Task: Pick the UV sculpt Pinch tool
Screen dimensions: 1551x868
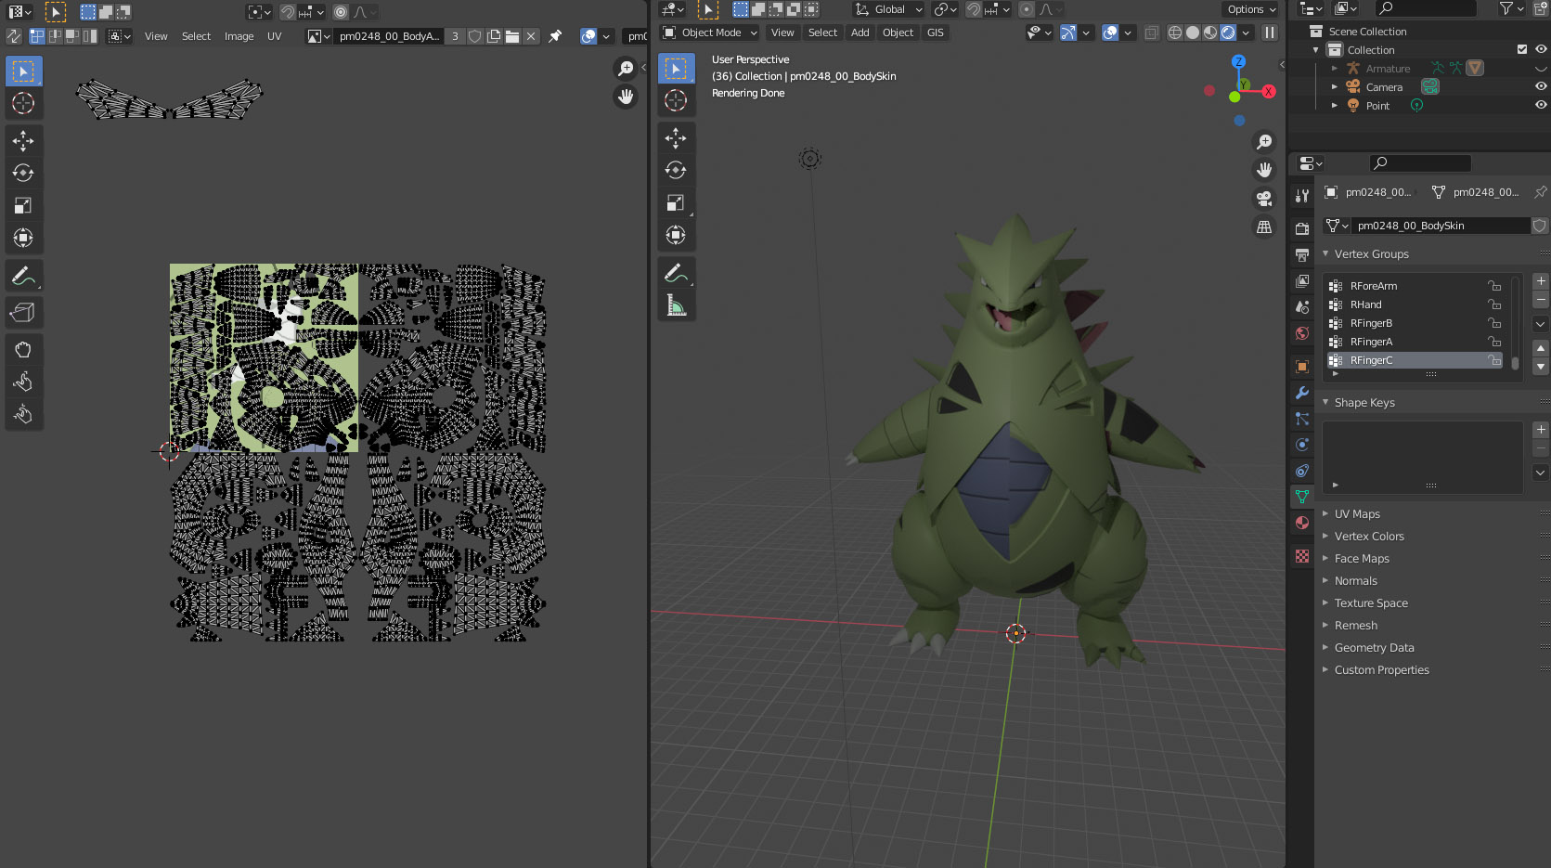Action: tap(23, 414)
